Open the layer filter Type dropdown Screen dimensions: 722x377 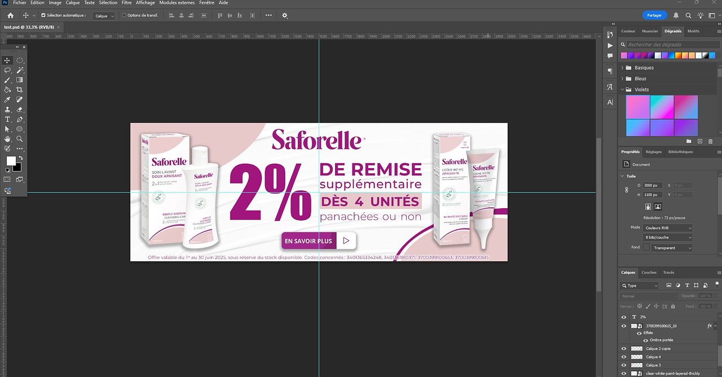tap(639, 286)
